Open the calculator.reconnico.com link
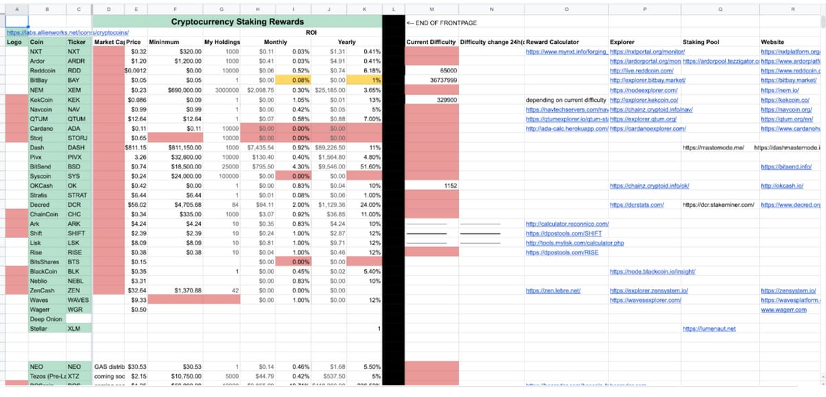Screen dimensions: 826x397 coord(567,224)
